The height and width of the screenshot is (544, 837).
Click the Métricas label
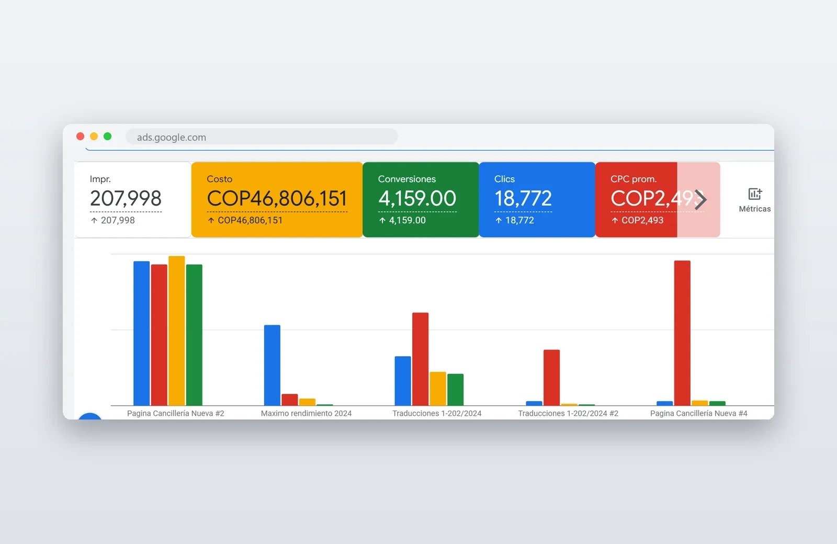[x=755, y=209]
